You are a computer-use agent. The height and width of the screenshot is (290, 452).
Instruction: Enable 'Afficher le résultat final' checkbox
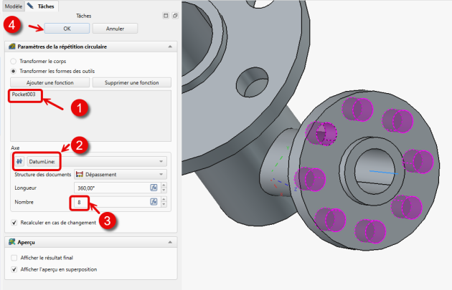coord(14,258)
